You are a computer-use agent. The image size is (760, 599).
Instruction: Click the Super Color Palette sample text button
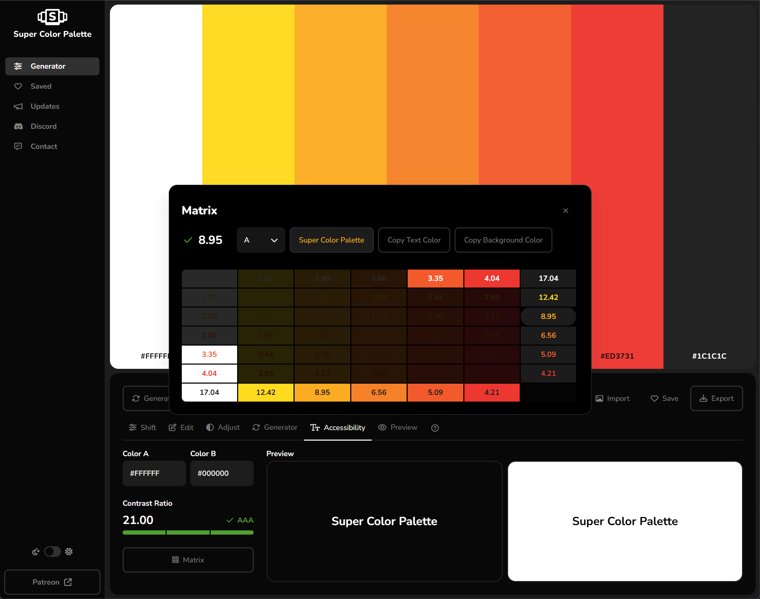pyautogui.click(x=332, y=240)
